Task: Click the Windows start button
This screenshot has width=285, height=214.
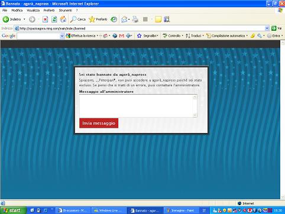Action: (x=13, y=210)
